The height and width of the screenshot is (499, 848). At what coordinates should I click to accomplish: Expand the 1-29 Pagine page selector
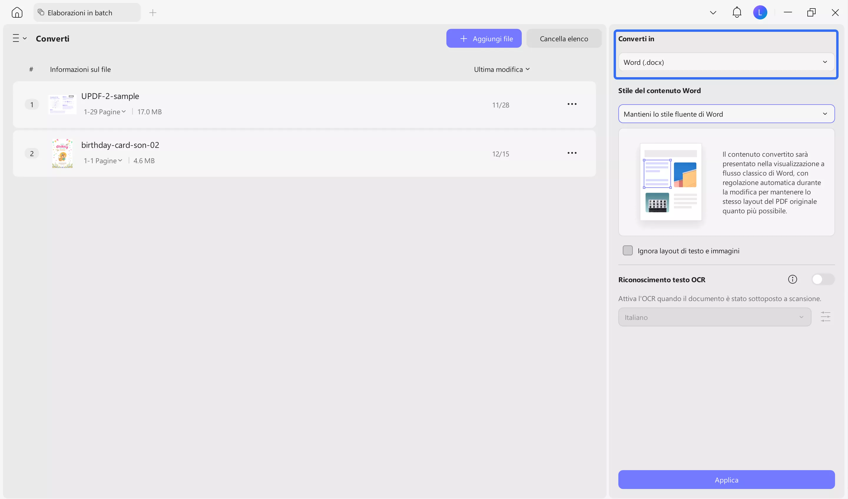click(x=104, y=111)
